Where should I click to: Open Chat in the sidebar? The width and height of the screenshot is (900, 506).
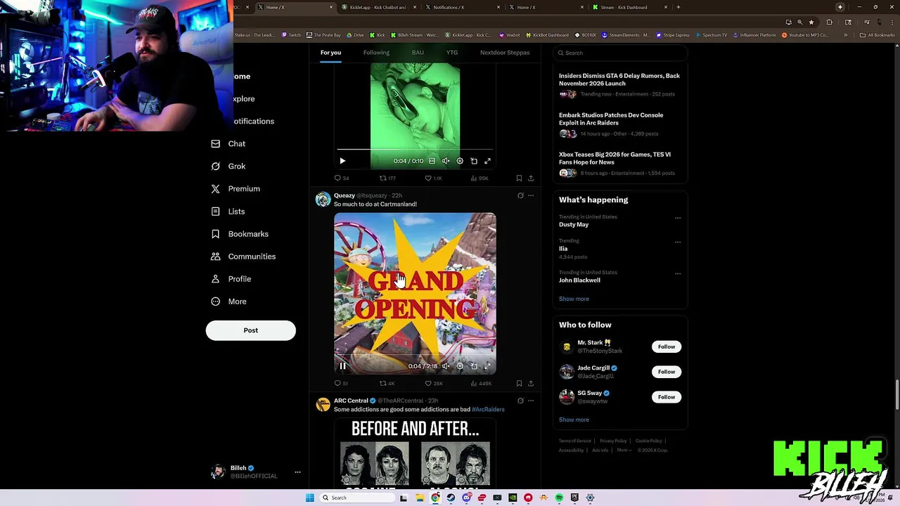229,144
